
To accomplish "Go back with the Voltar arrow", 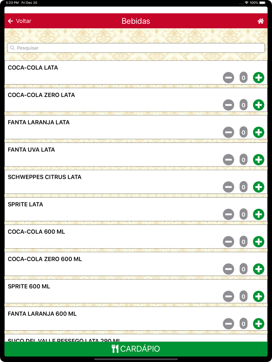I will (11, 21).
